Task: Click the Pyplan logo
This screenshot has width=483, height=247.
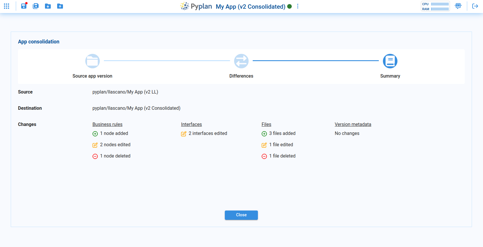Action: pos(196,6)
